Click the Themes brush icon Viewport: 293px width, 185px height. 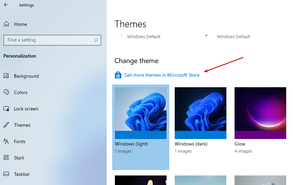6,125
